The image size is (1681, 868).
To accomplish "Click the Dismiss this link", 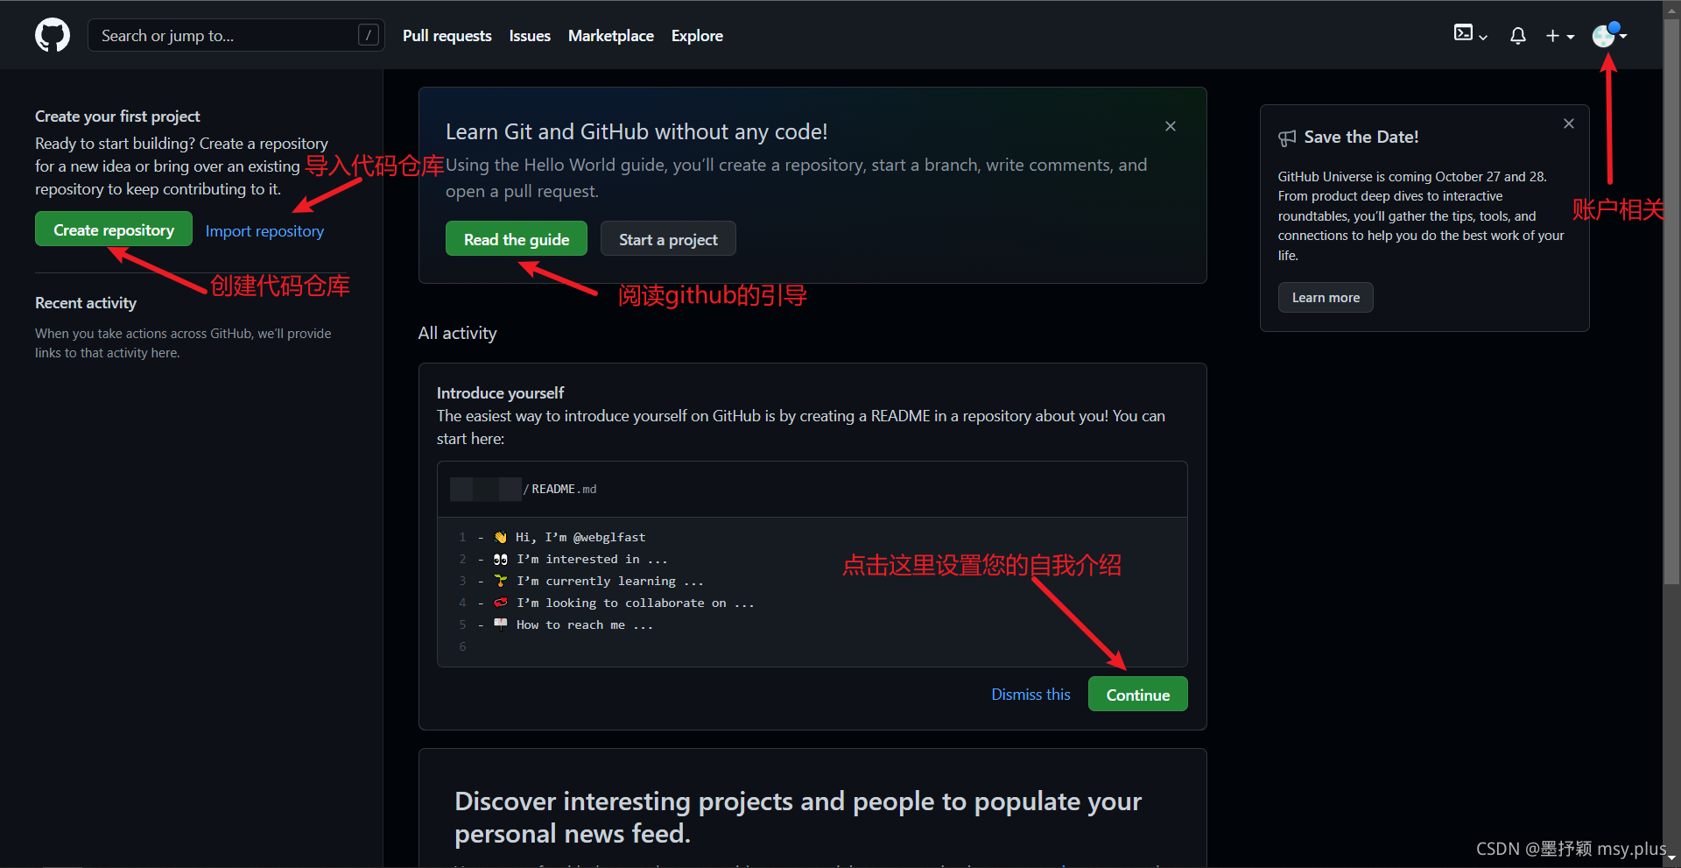I will click(x=1030, y=695).
